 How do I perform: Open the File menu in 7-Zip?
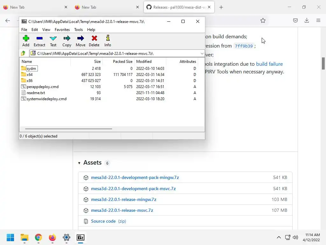(24, 30)
